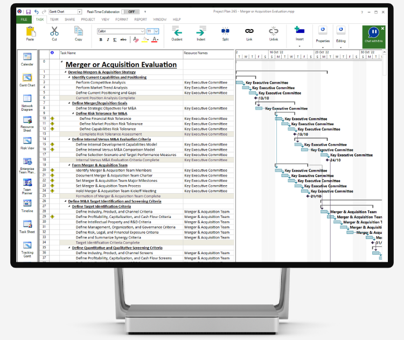Open Calendar view in sidebar
Screen dimensions: 404x340
tap(27, 59)
